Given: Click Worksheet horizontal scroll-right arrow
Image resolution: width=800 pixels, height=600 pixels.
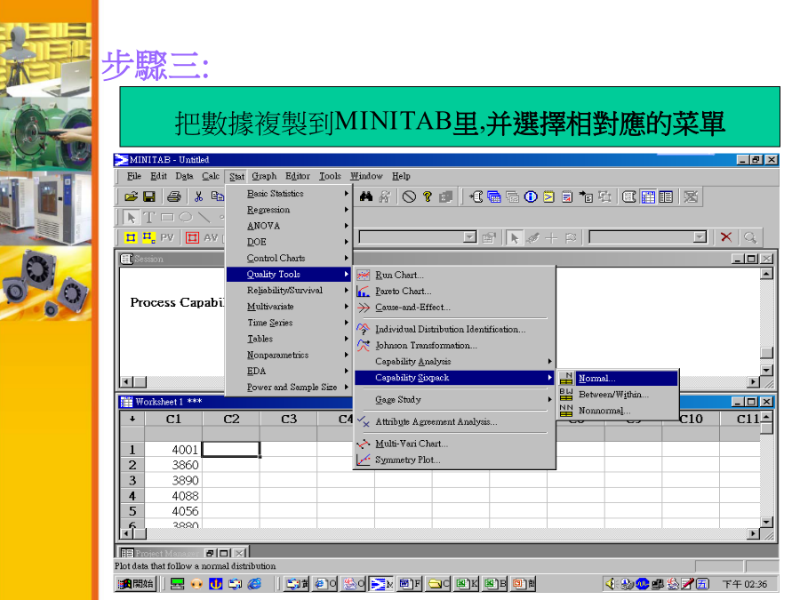Looking at the screenshot, I should [x=753, y=533].
